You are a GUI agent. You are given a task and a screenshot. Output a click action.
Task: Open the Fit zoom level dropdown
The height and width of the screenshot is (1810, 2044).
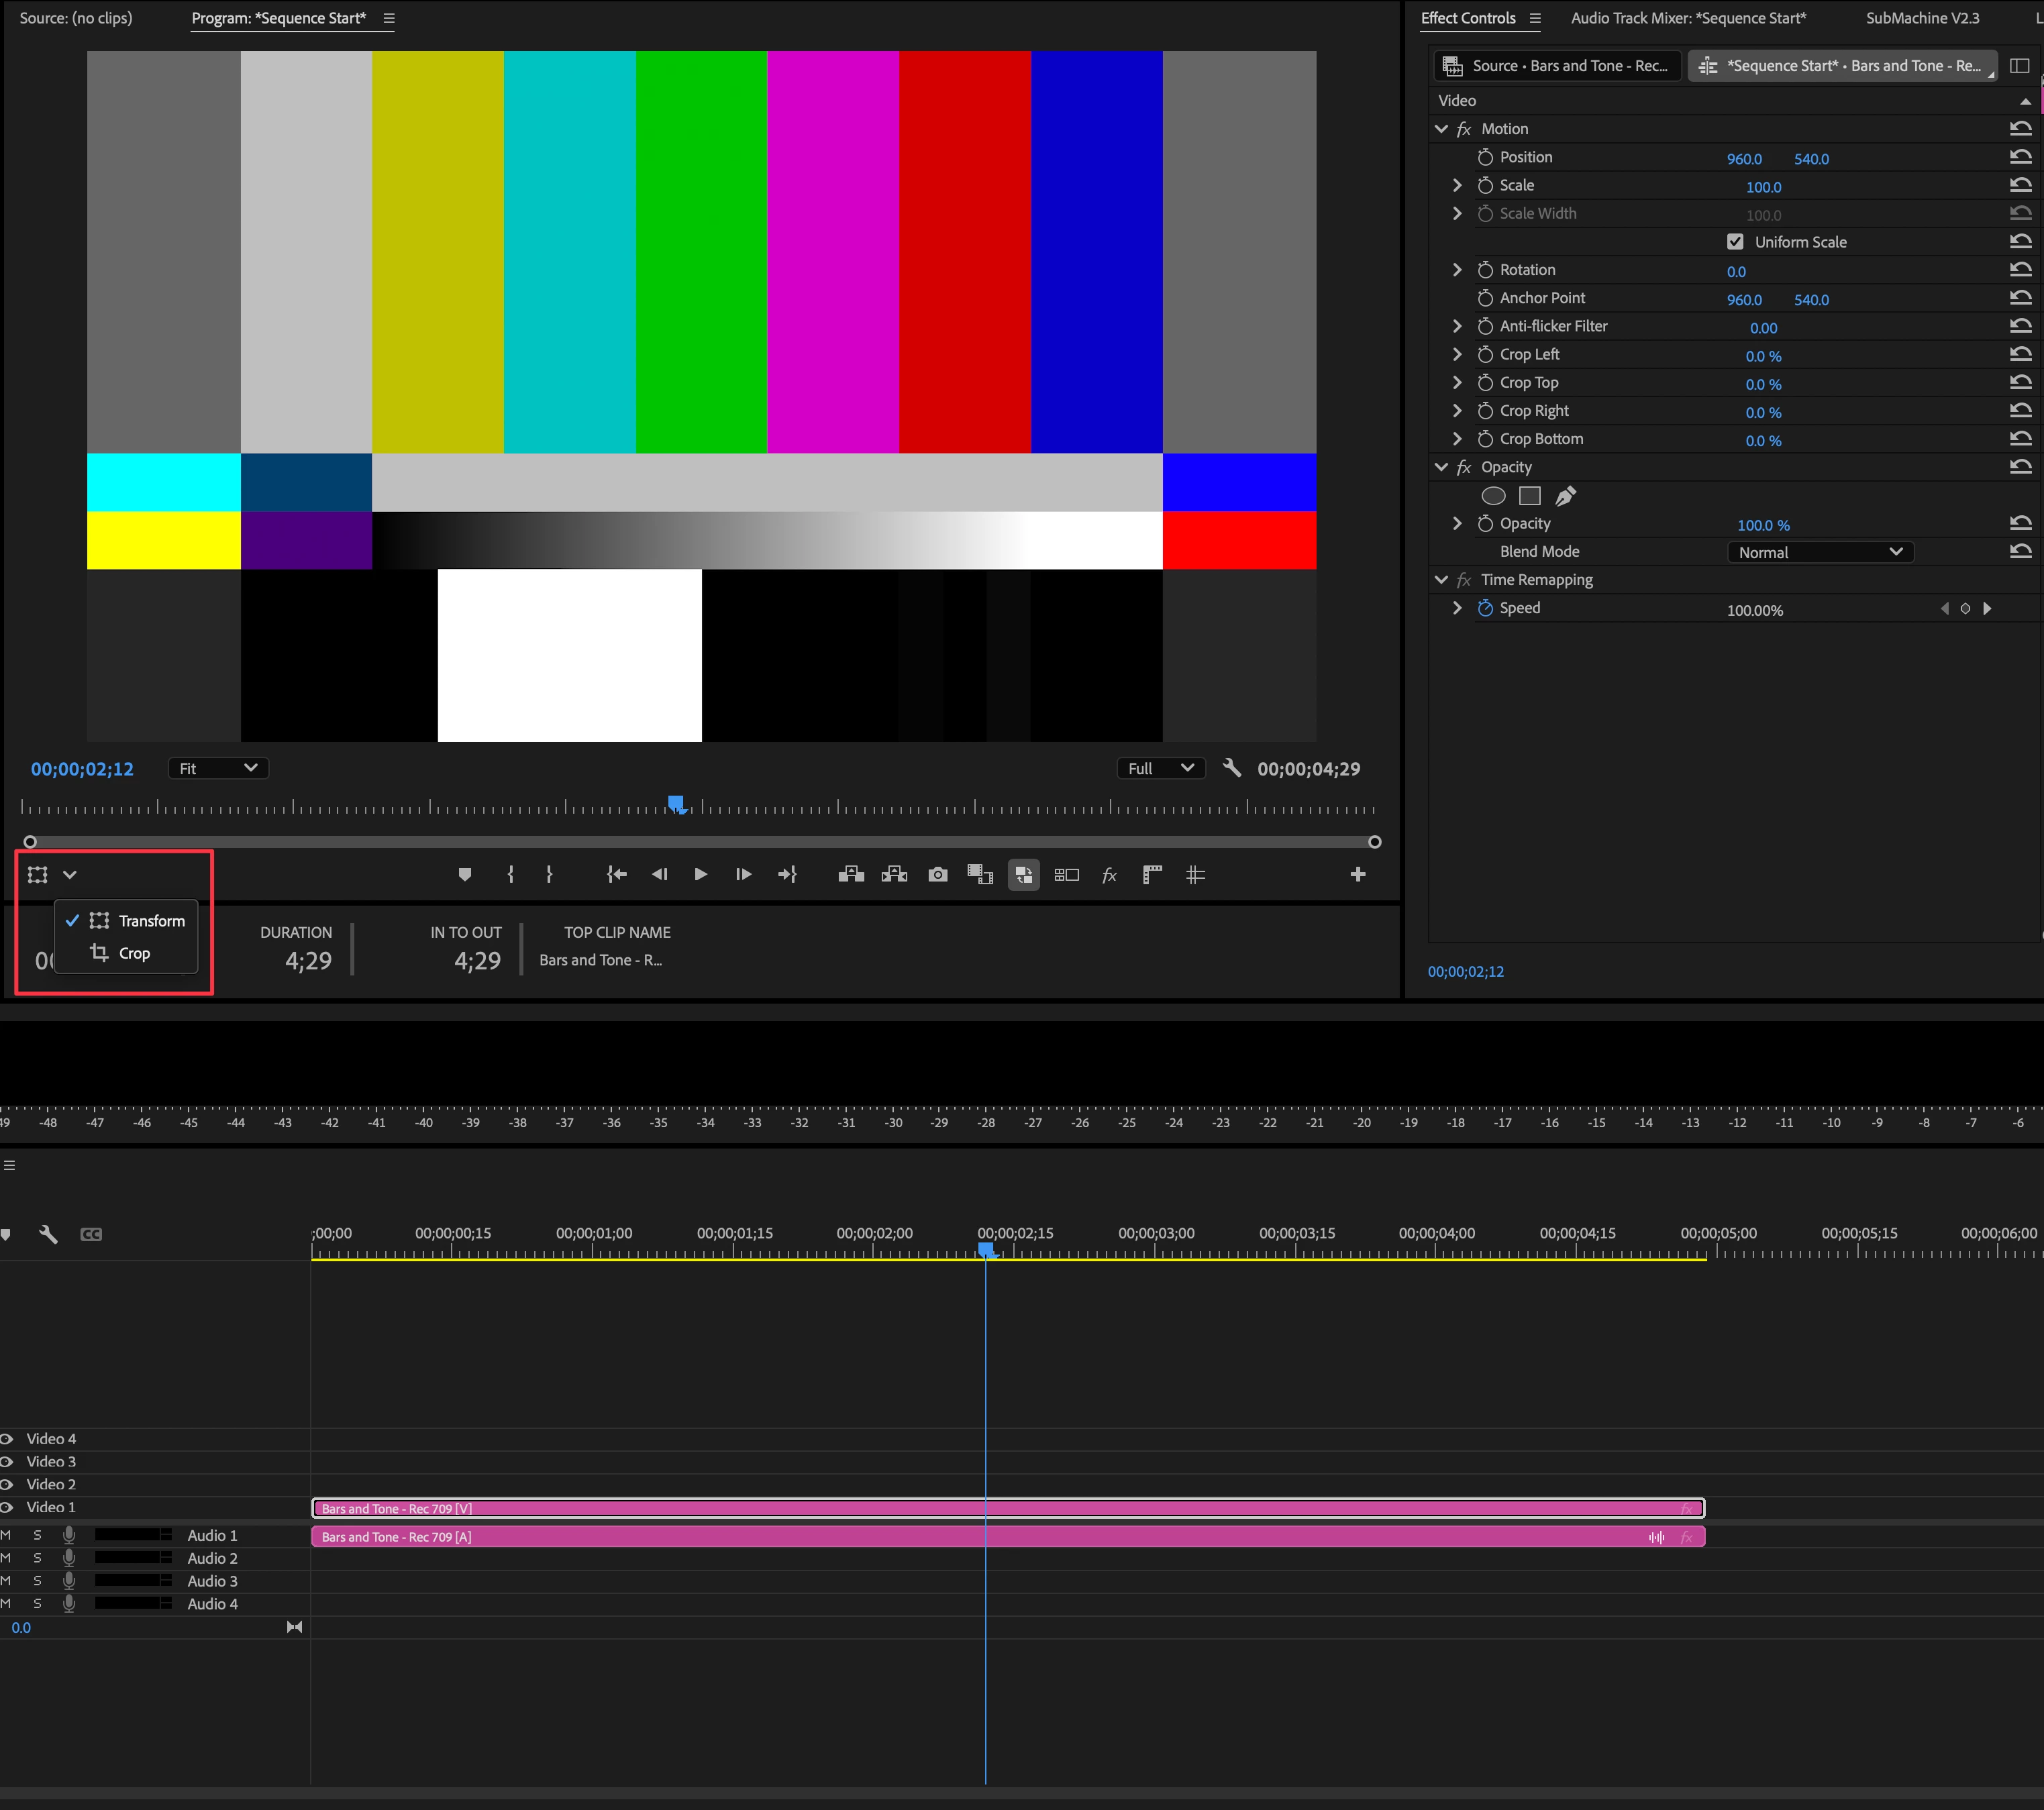point(217,768)
